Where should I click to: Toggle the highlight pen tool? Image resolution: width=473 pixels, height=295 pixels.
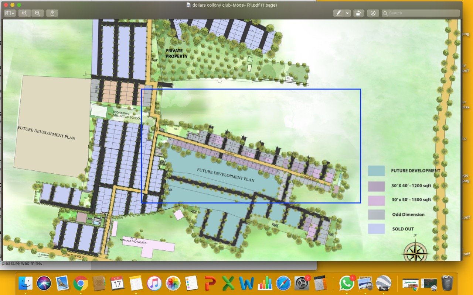338,13
